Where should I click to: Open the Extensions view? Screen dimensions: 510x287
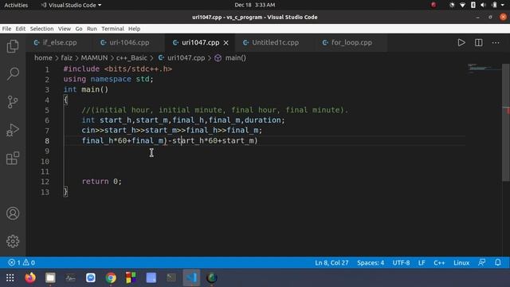pos(13,158)
